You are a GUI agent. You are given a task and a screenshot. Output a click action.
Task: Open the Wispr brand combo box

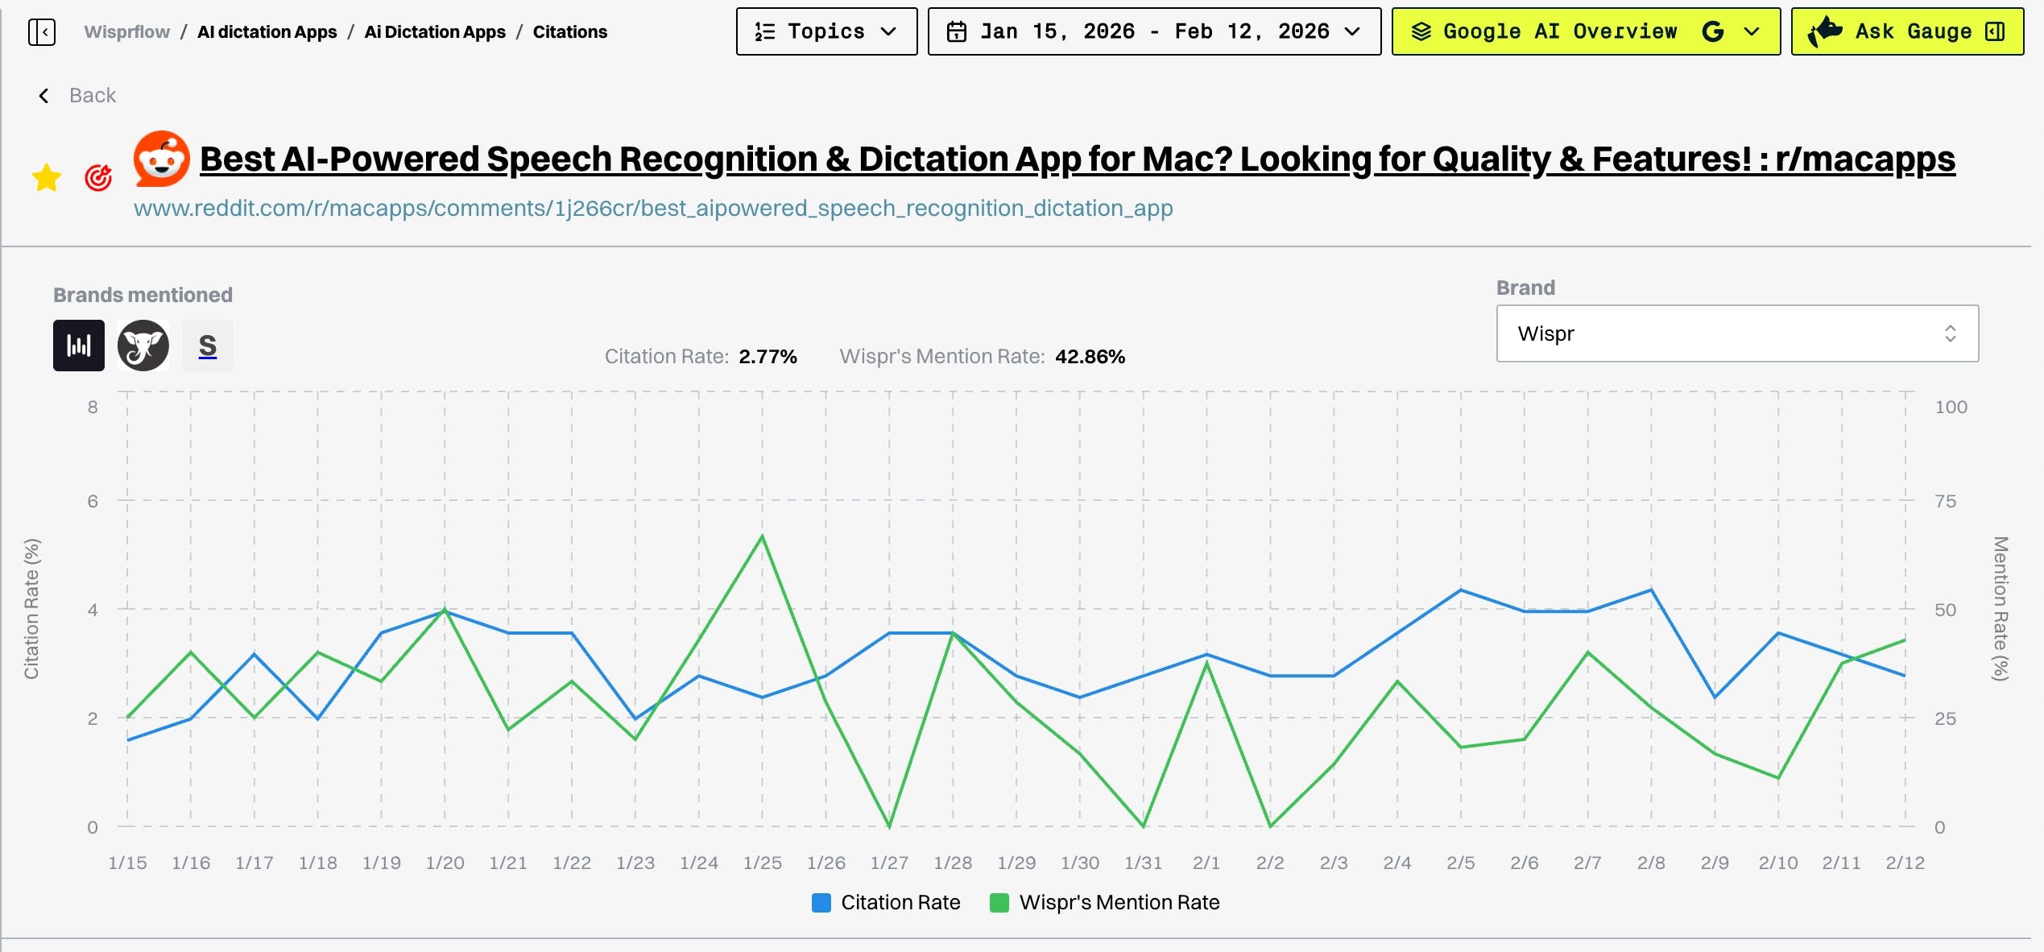1736,333
